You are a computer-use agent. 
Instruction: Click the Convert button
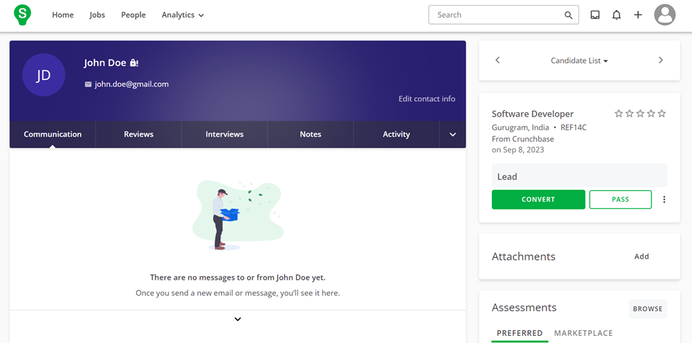539,200
